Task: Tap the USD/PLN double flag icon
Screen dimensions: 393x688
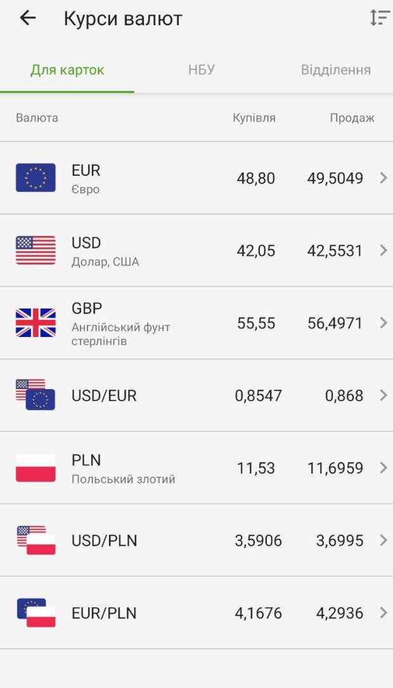Action: (35, 540)
